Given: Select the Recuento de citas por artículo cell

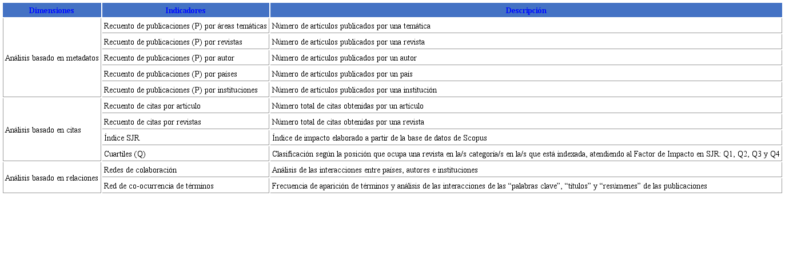Looking at the screenshot, I should coord(152,106).
